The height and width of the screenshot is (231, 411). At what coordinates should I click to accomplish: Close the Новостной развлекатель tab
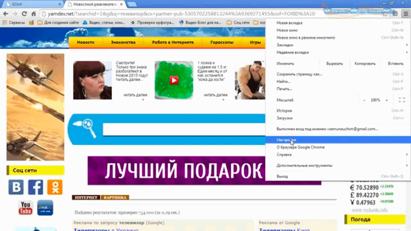pyautogui.click(x=121, y=4)
